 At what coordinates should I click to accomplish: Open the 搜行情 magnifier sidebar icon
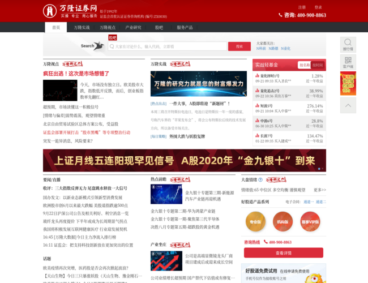pyautogui.click(x=348, y=45)
